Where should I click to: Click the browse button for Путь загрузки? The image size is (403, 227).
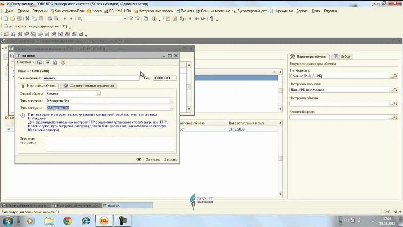pyautogui.click(x=172, y=108)
